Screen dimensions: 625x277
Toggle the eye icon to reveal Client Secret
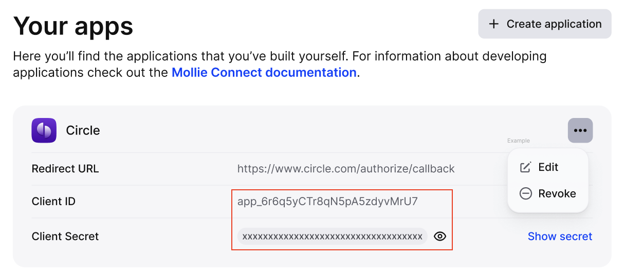click(x=440, y=236)
